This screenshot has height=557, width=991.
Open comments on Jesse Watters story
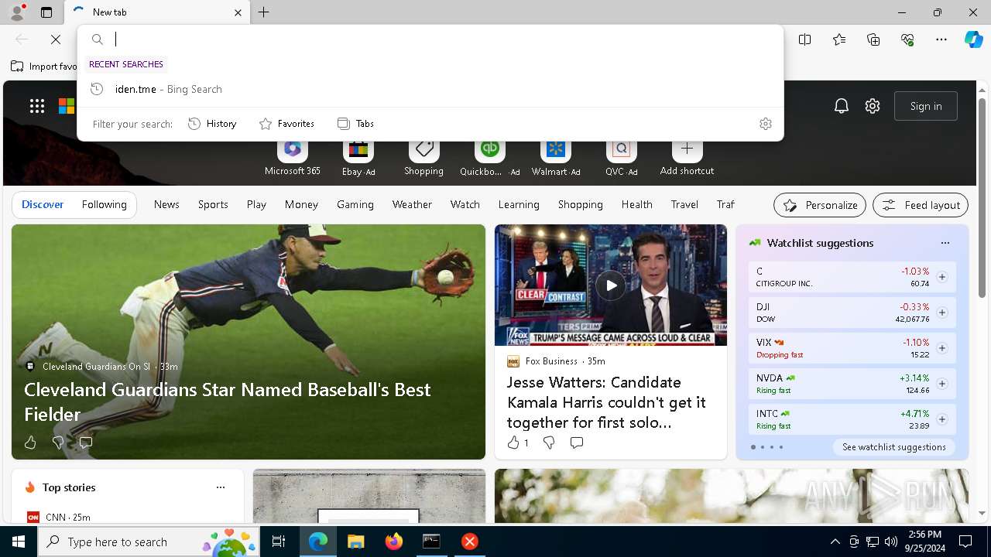pos(577,443)
